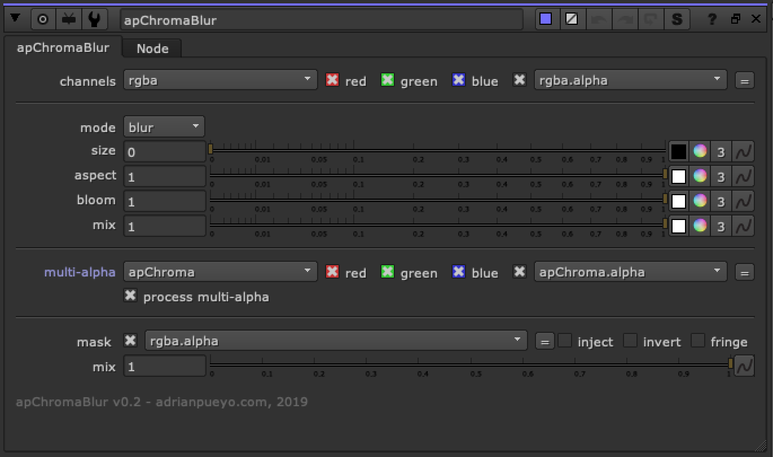Viewport: 773px width, 457px height.
Task: Click the wrench icon in the title bar
Action: [94, 19]
